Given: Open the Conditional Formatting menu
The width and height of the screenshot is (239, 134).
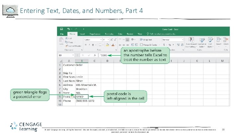Looking at the screenshot, I should pyautogui.click(x=191, y=42).
